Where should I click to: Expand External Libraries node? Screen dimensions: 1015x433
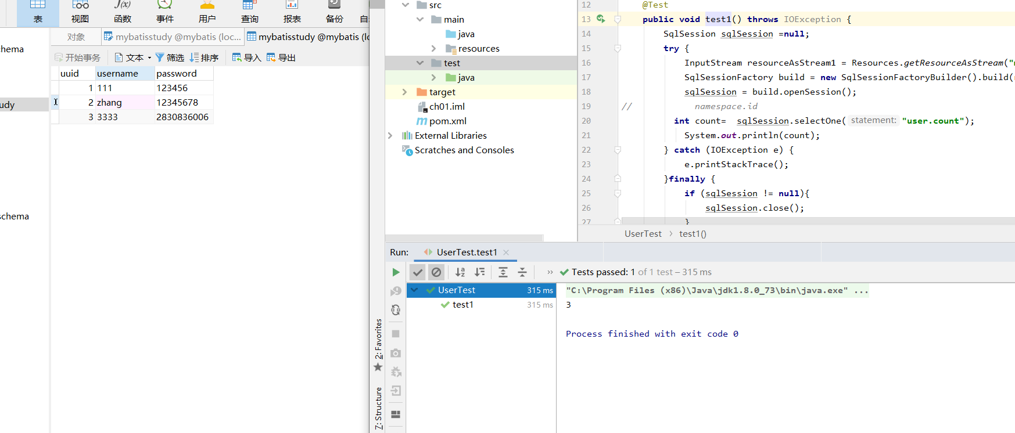pyautogui.click(x=390, y=135)
